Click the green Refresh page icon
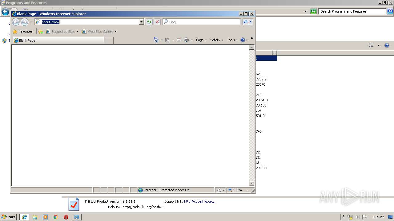This screenshot has height=221, width=394. (149, 22)
